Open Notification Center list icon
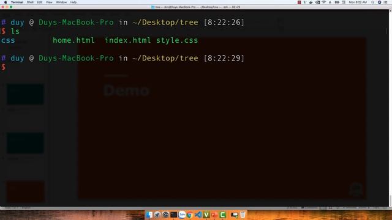This screenshot has width=392, height=220. tap(385, 2)
